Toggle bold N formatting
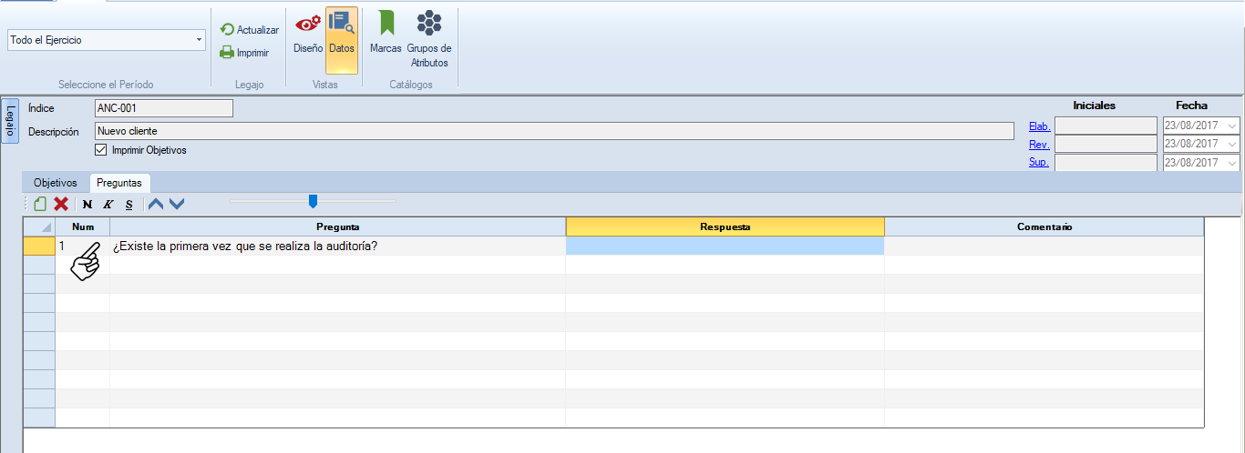The height and width of the screenshot is (453, 1245). (87, 205)
